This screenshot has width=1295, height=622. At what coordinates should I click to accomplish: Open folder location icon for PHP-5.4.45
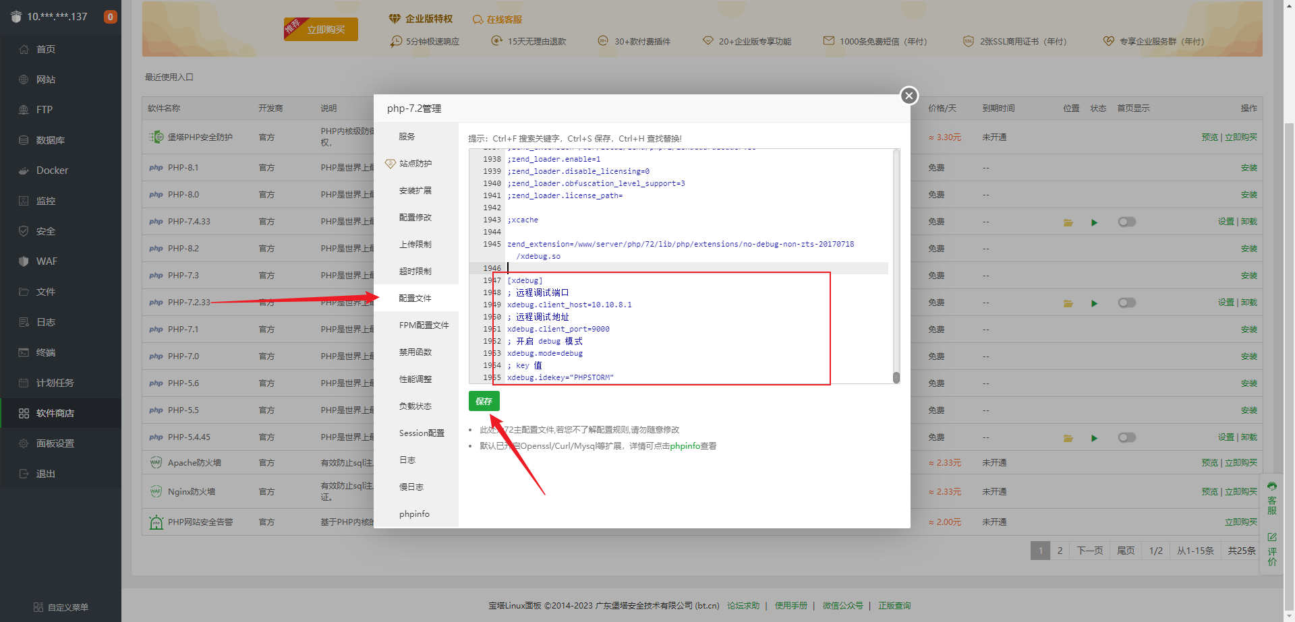(1068, 438)
